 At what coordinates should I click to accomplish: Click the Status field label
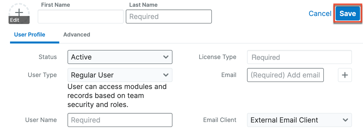point(48,57)
